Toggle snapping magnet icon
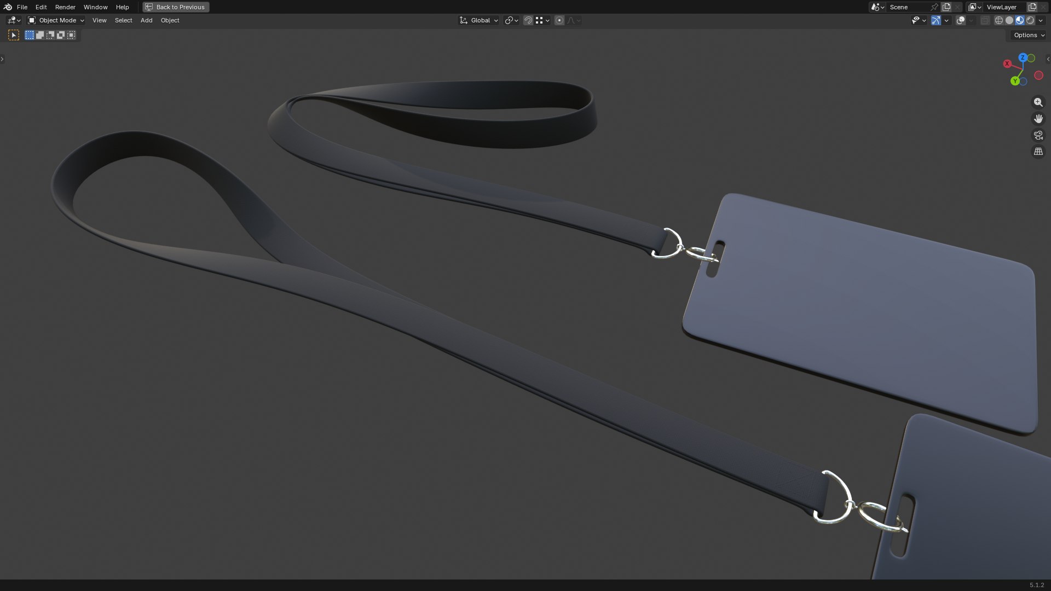Screen dimensions: 1051x591 tap(528, 20)
